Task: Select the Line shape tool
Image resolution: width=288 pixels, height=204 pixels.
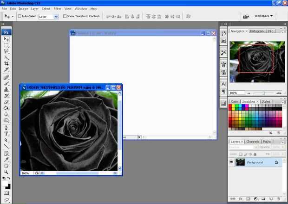Action: [6, 146]
